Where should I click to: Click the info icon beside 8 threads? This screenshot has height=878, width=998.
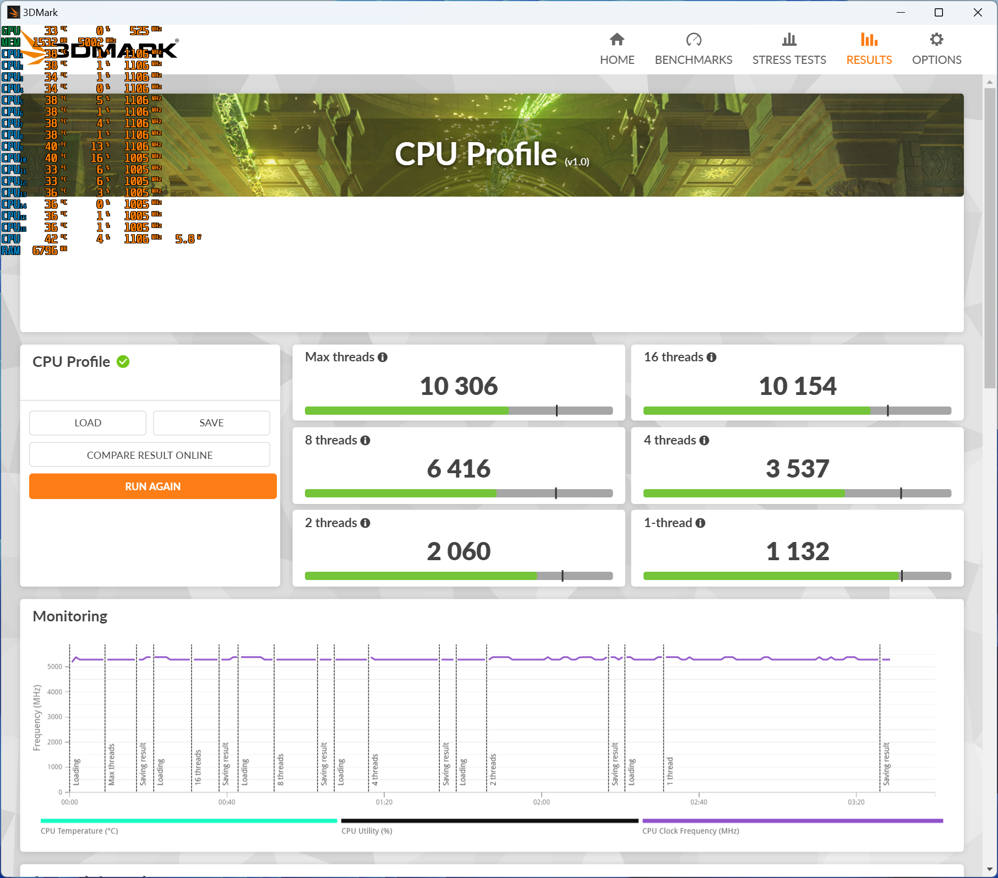point(365,441)
